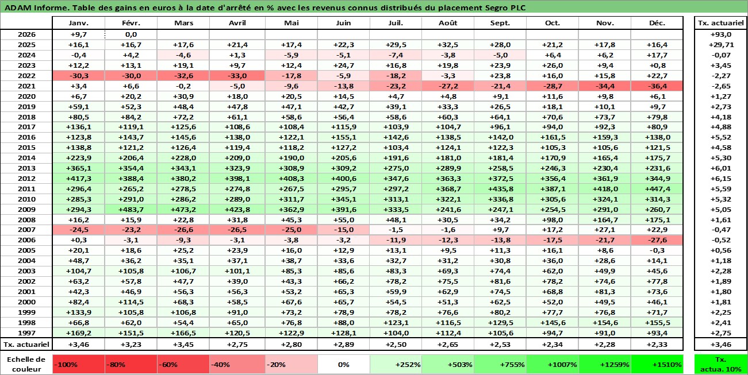Click the 2003 Mars cell '+106,7'
748x375 pixels.
click(182, 271)
